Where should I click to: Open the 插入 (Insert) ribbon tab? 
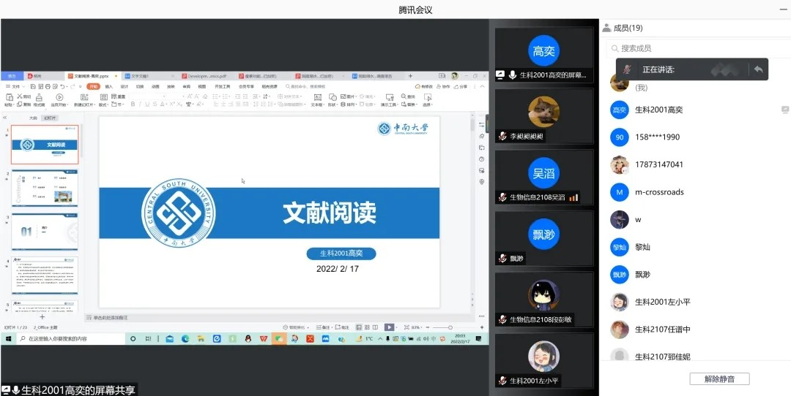tap(108, 86)
